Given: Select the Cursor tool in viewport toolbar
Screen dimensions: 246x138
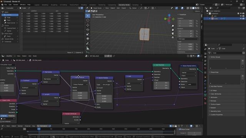Looking at the screenshot, I should [88, 20].
